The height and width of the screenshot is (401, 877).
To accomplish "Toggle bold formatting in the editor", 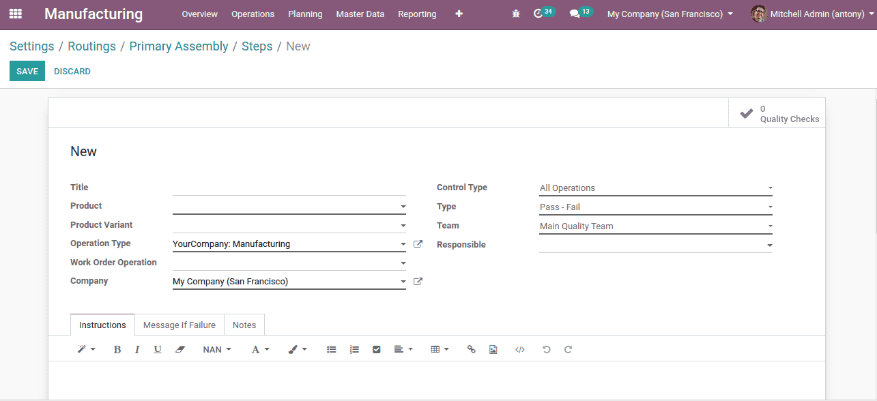I will click(117, 350).
